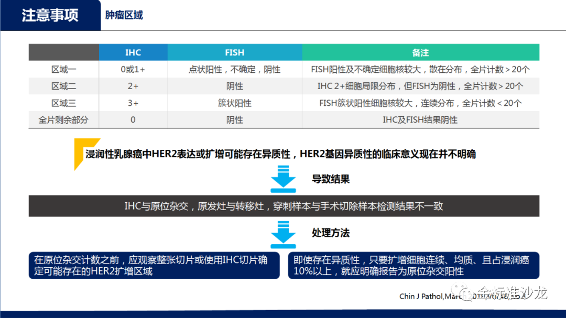Click the cell 点状阳性，不确定，阴性

pyautogui.click(x=235, y=69)
